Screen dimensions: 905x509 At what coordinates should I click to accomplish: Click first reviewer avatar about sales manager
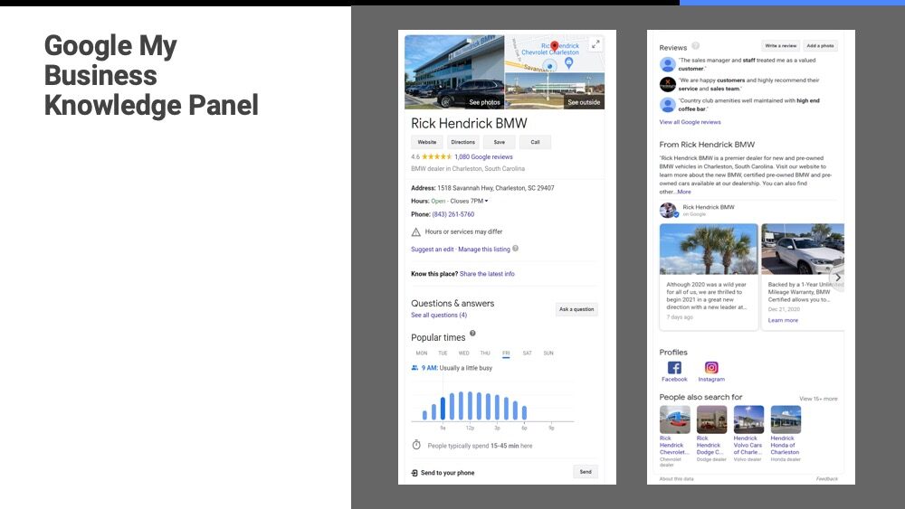tap(668, 64)
